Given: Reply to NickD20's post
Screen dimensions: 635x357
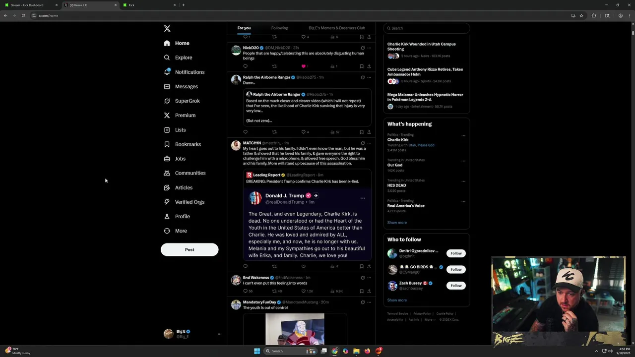Looking at the screenshot, I should tap(245, 66).
